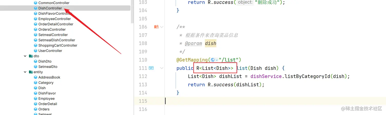The width and height of the screenshot is (386, 115).
Task: Open Category entity class
Action: [x=46, y=83]
